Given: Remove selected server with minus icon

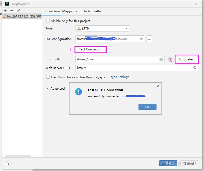Looking at the screenshot, I should 12,10.
